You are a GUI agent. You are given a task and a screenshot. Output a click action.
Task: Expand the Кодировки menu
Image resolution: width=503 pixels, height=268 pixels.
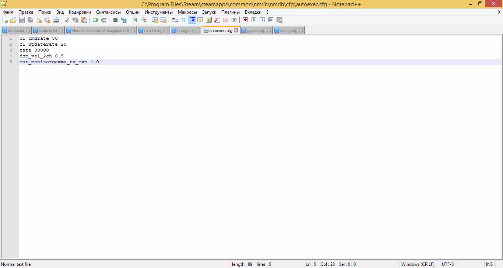(80, 12)
